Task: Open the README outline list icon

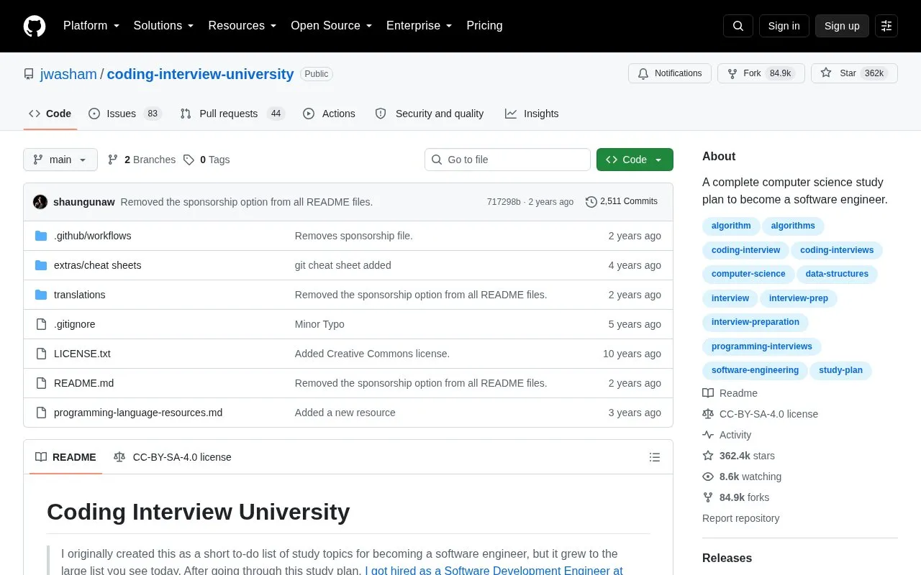Action: (x=655, y=457)
